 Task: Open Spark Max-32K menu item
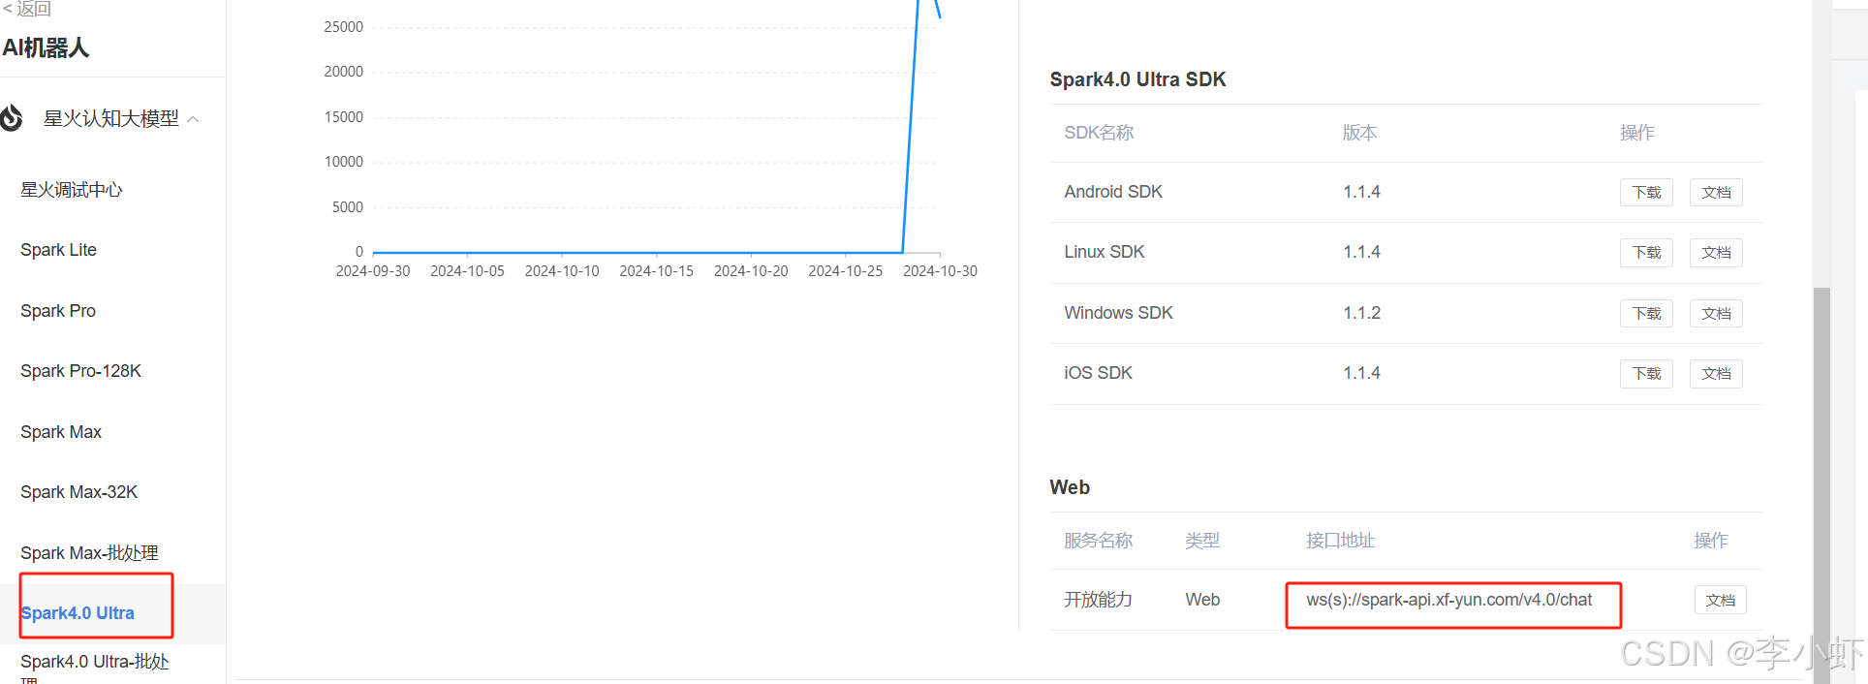pyautogui.click(x=79, y=492)
